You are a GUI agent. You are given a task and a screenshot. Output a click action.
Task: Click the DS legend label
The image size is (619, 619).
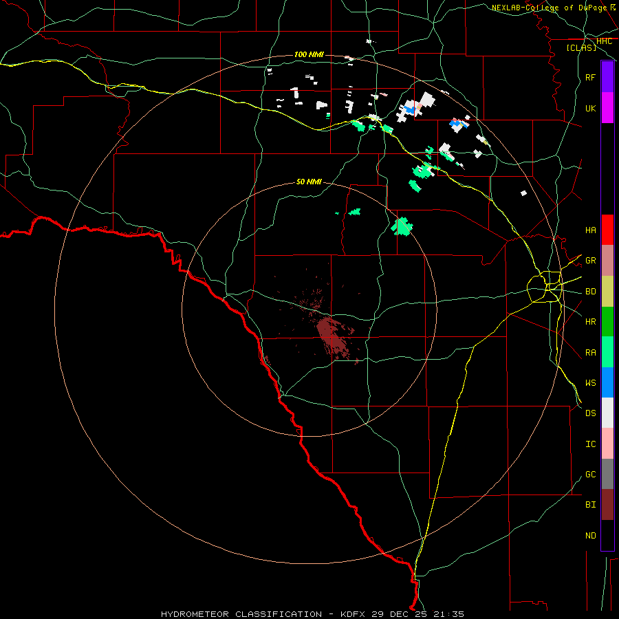pos(590,413)
